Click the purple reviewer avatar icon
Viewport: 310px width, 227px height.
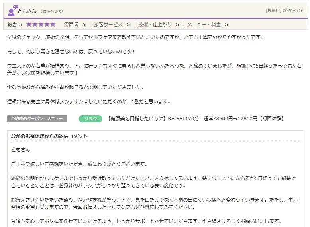tap(12, 11)
